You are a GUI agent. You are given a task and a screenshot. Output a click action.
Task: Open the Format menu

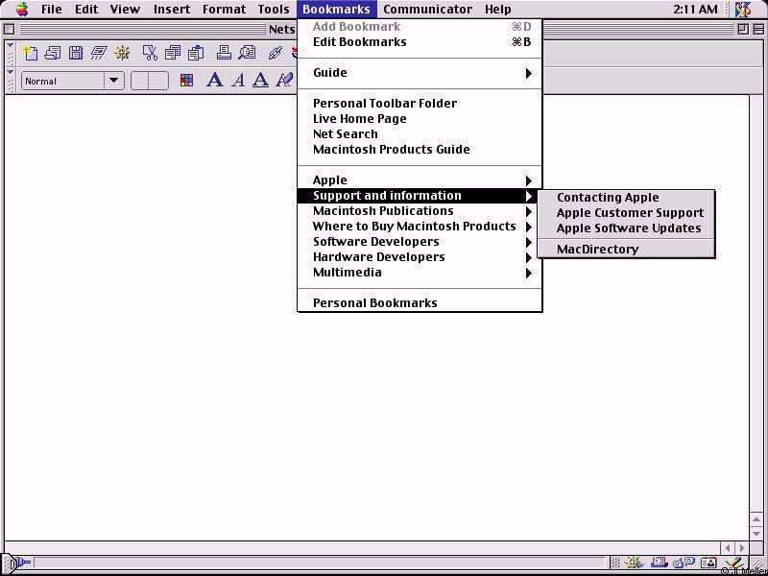[224, 10]
